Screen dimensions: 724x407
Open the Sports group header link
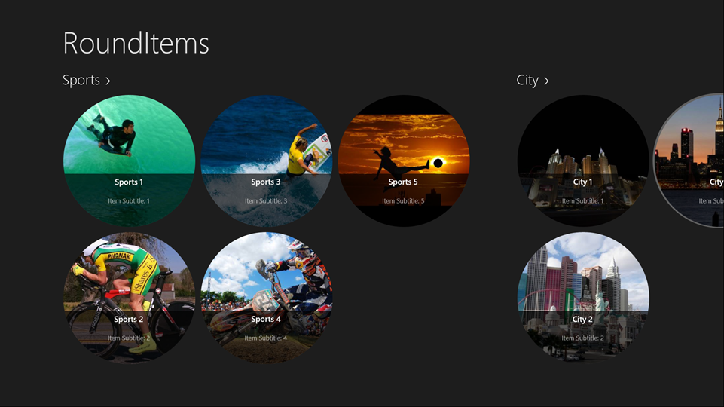coord(87,81)
